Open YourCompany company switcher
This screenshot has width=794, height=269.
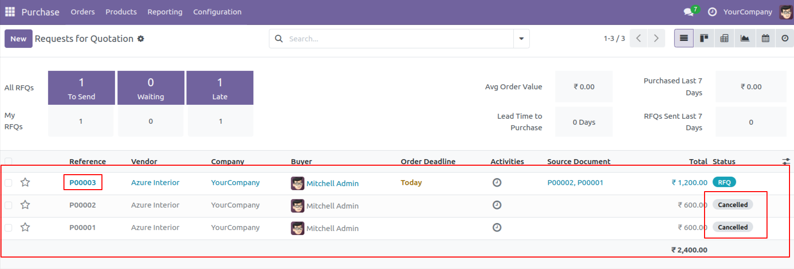[x=748, y=11]
